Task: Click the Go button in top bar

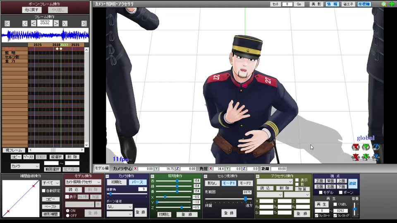Action: pos(299,4)
